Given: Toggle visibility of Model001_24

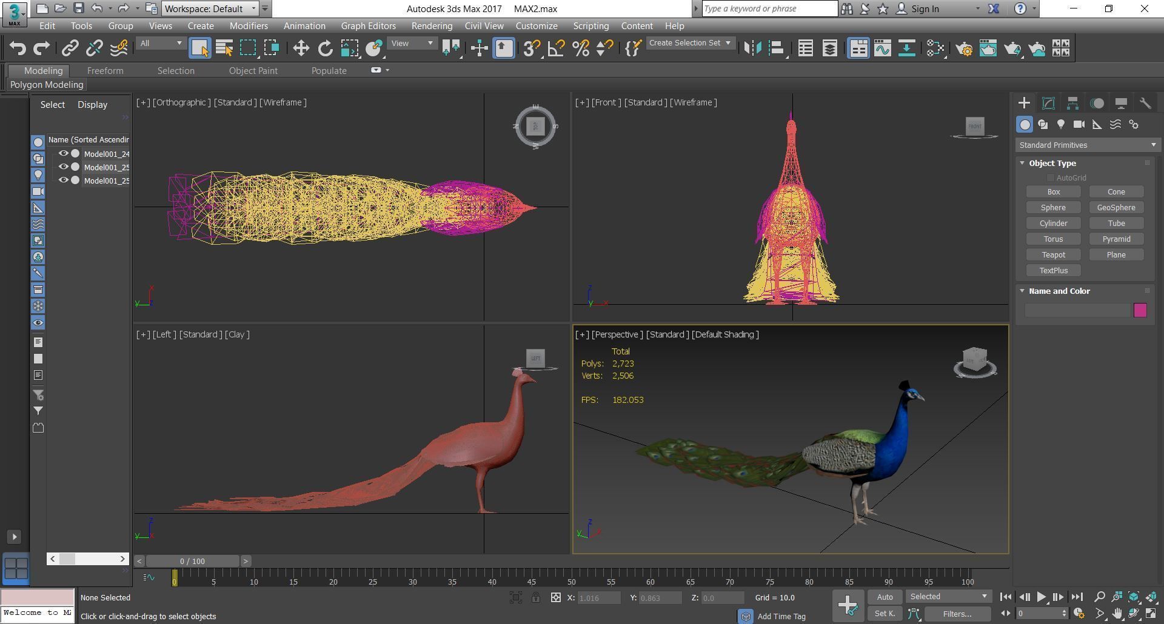Looking at the screenshot, I should coord(63,153).
